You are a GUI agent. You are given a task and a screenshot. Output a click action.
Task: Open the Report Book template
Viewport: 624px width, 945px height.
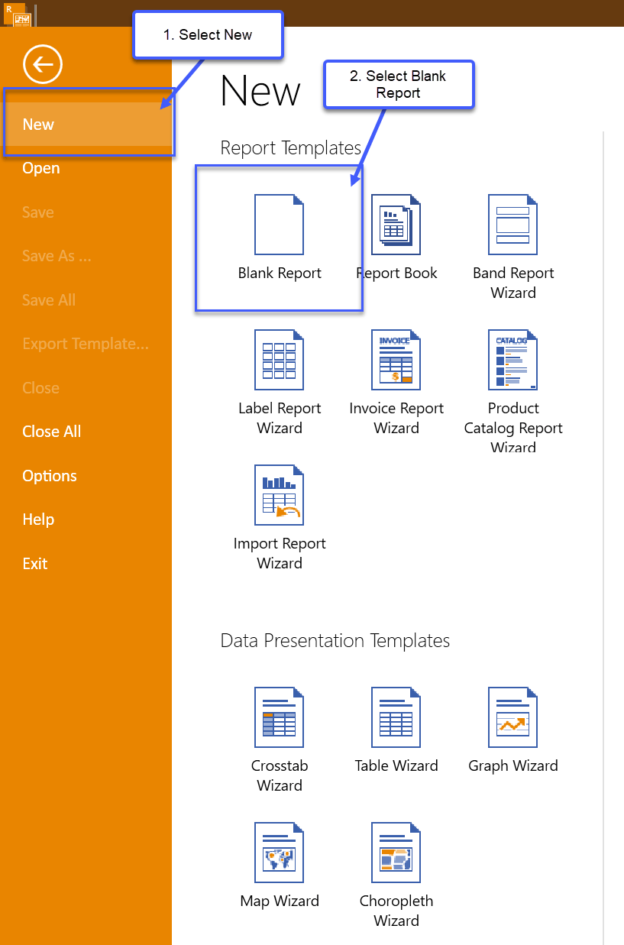[x=396, y=224]
